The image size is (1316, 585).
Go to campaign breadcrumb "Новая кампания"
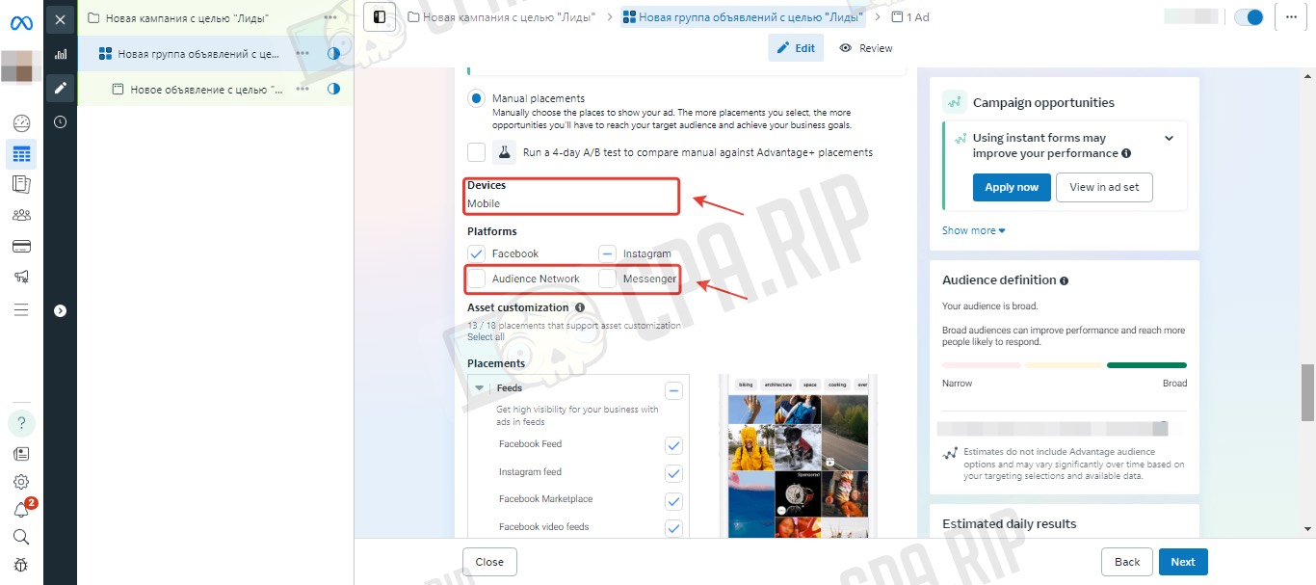pos(501,17)
